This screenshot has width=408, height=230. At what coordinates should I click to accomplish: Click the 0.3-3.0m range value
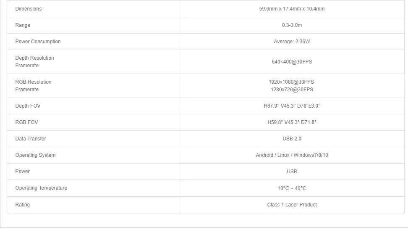(x=292, y=25)
